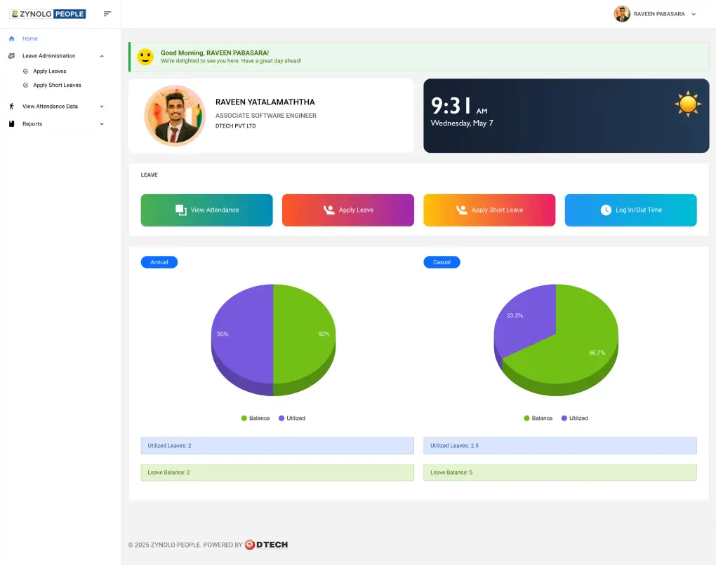Click the View Attendance Data walking icon
The width and height of the screenshot is (716, 565).
[12, 107]
